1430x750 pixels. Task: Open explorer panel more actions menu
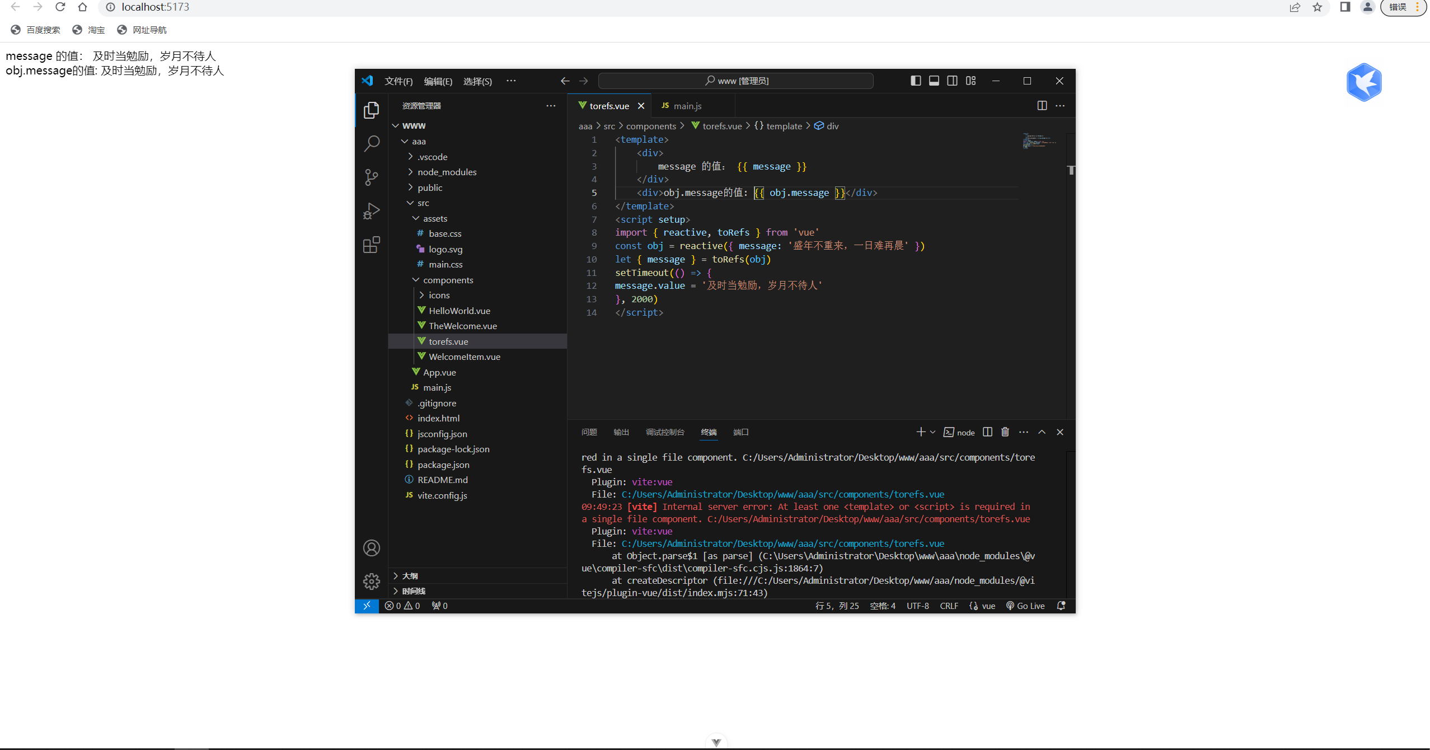551,106
